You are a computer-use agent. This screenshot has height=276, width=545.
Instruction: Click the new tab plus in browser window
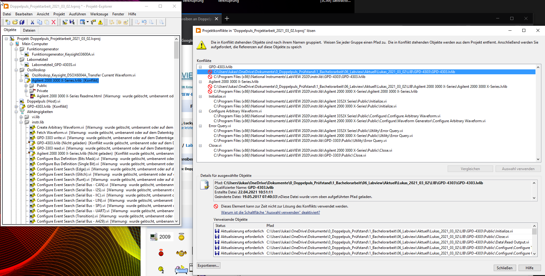[x=227, y=18]
